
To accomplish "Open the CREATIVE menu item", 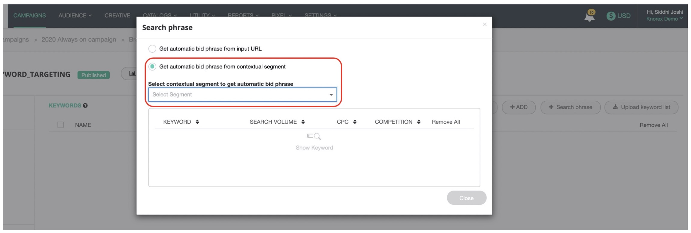I will tap(117, 16).
